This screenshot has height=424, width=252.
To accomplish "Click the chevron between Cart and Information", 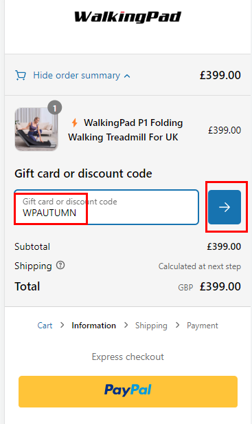I will (62, 325).
